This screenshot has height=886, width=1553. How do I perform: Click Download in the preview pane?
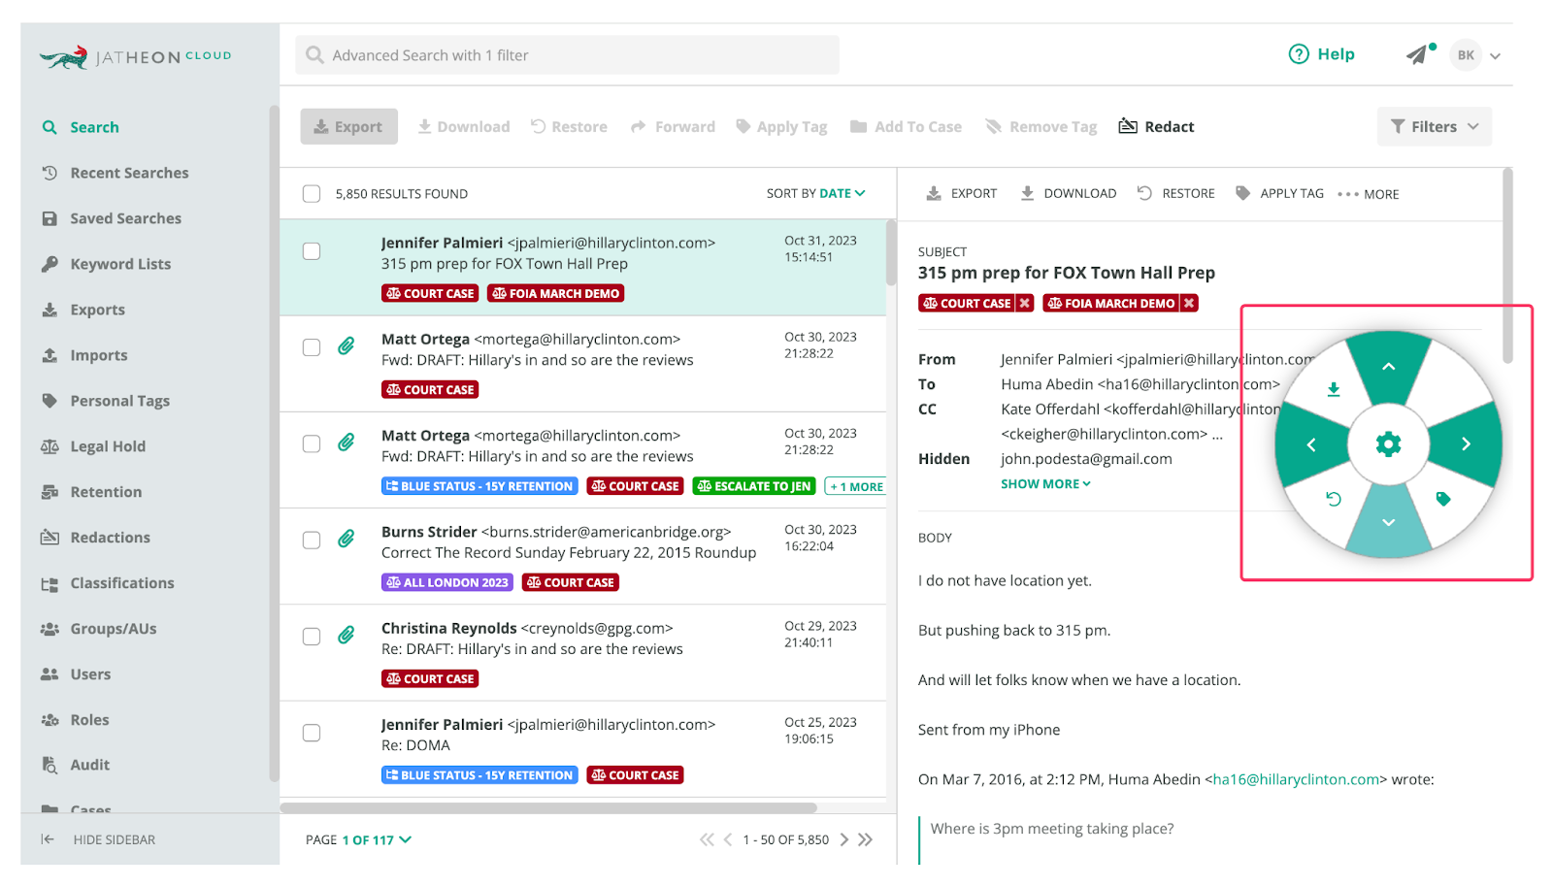pos(1068,193)
